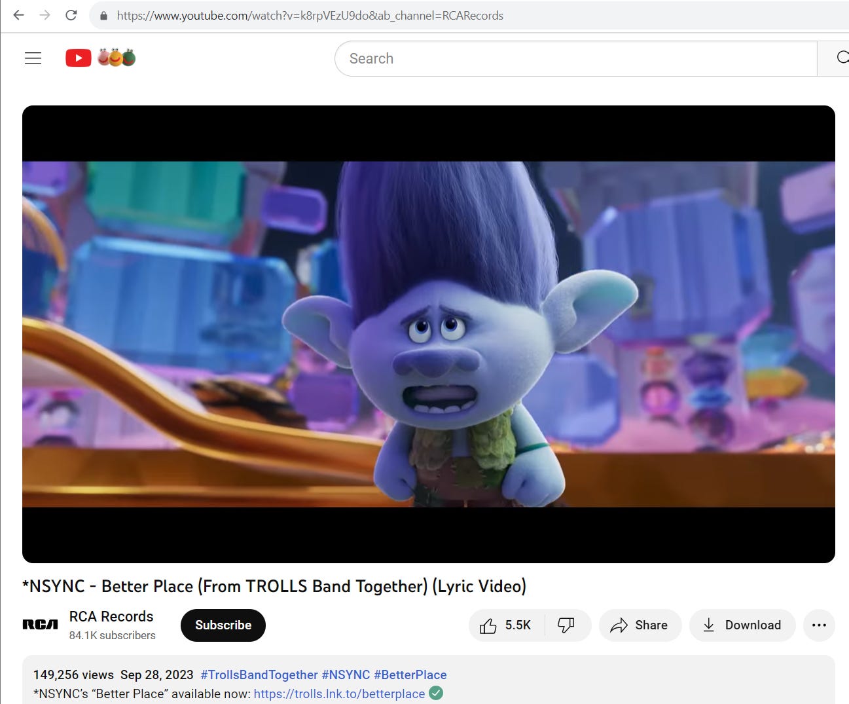This screenshot has width=849, height=704.
Task: Click the 149,256 views text
Action: pos(73,675)
